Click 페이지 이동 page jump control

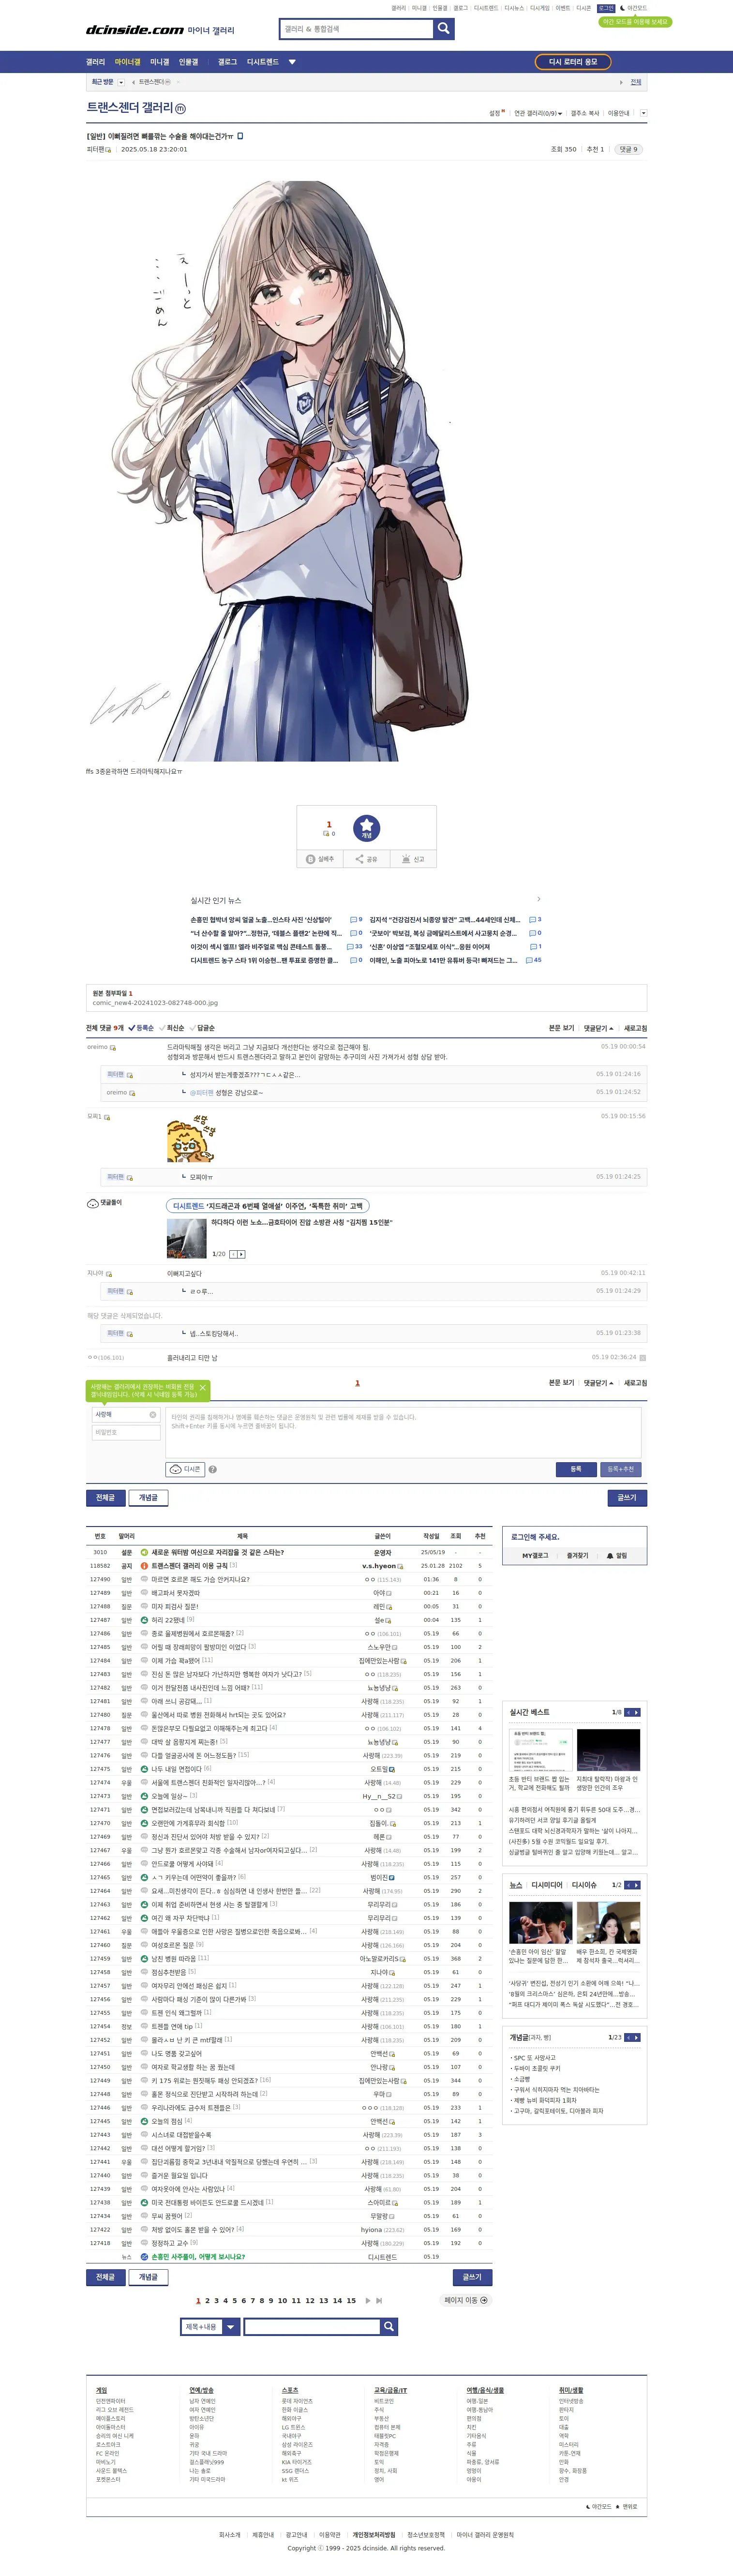466,2300
